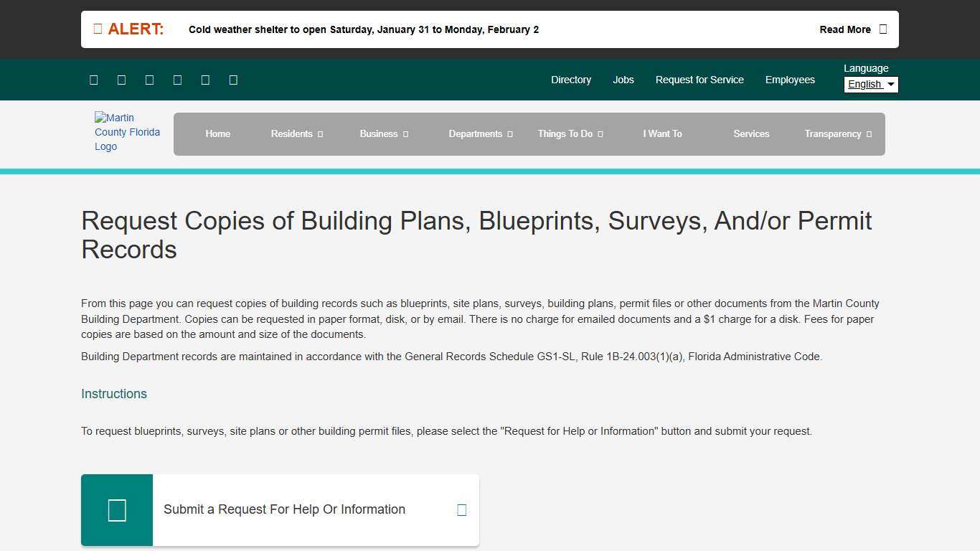Click the Request for Service link
This screenshot has width=980, height=551.
coord(699,80)
